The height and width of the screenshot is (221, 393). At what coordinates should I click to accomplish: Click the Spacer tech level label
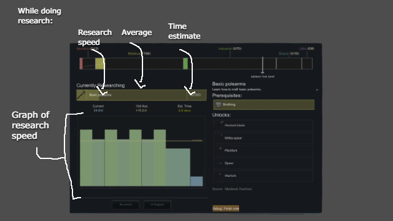[x=289, y=53]
